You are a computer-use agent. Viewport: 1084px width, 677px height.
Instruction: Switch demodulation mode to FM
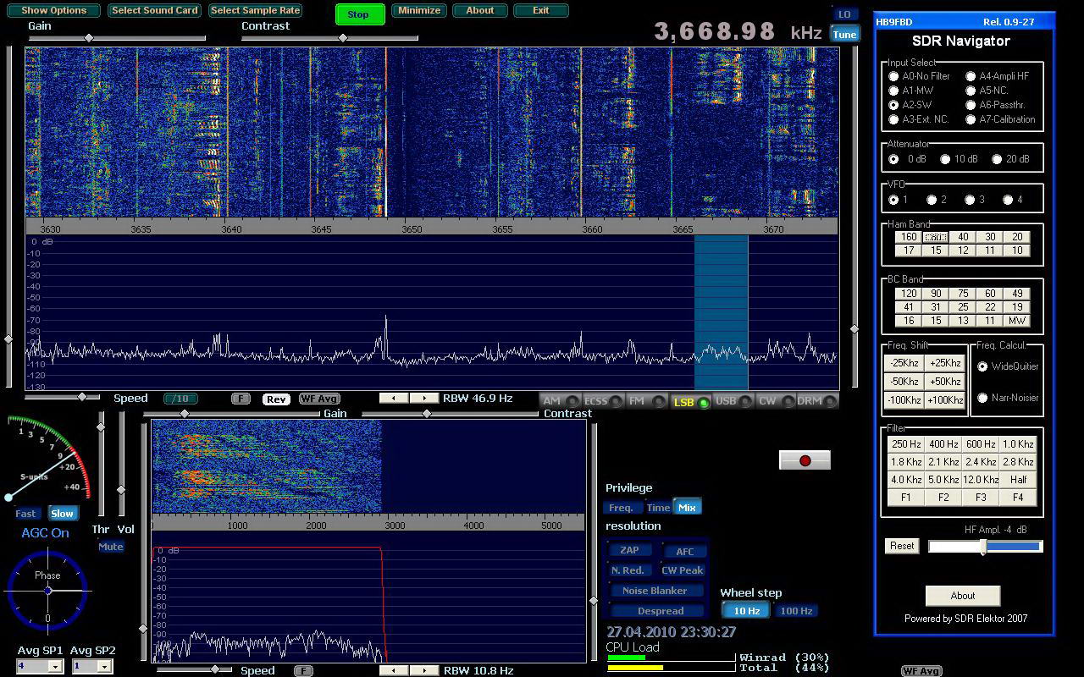(646, 401)
